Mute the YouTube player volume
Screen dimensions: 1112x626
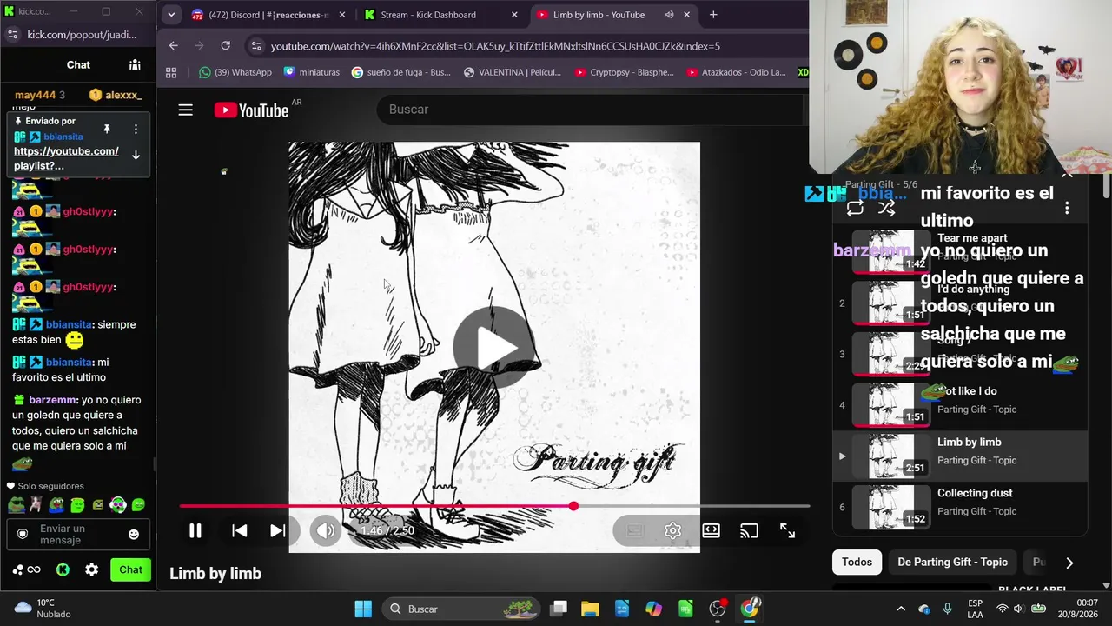click(326, 530)
